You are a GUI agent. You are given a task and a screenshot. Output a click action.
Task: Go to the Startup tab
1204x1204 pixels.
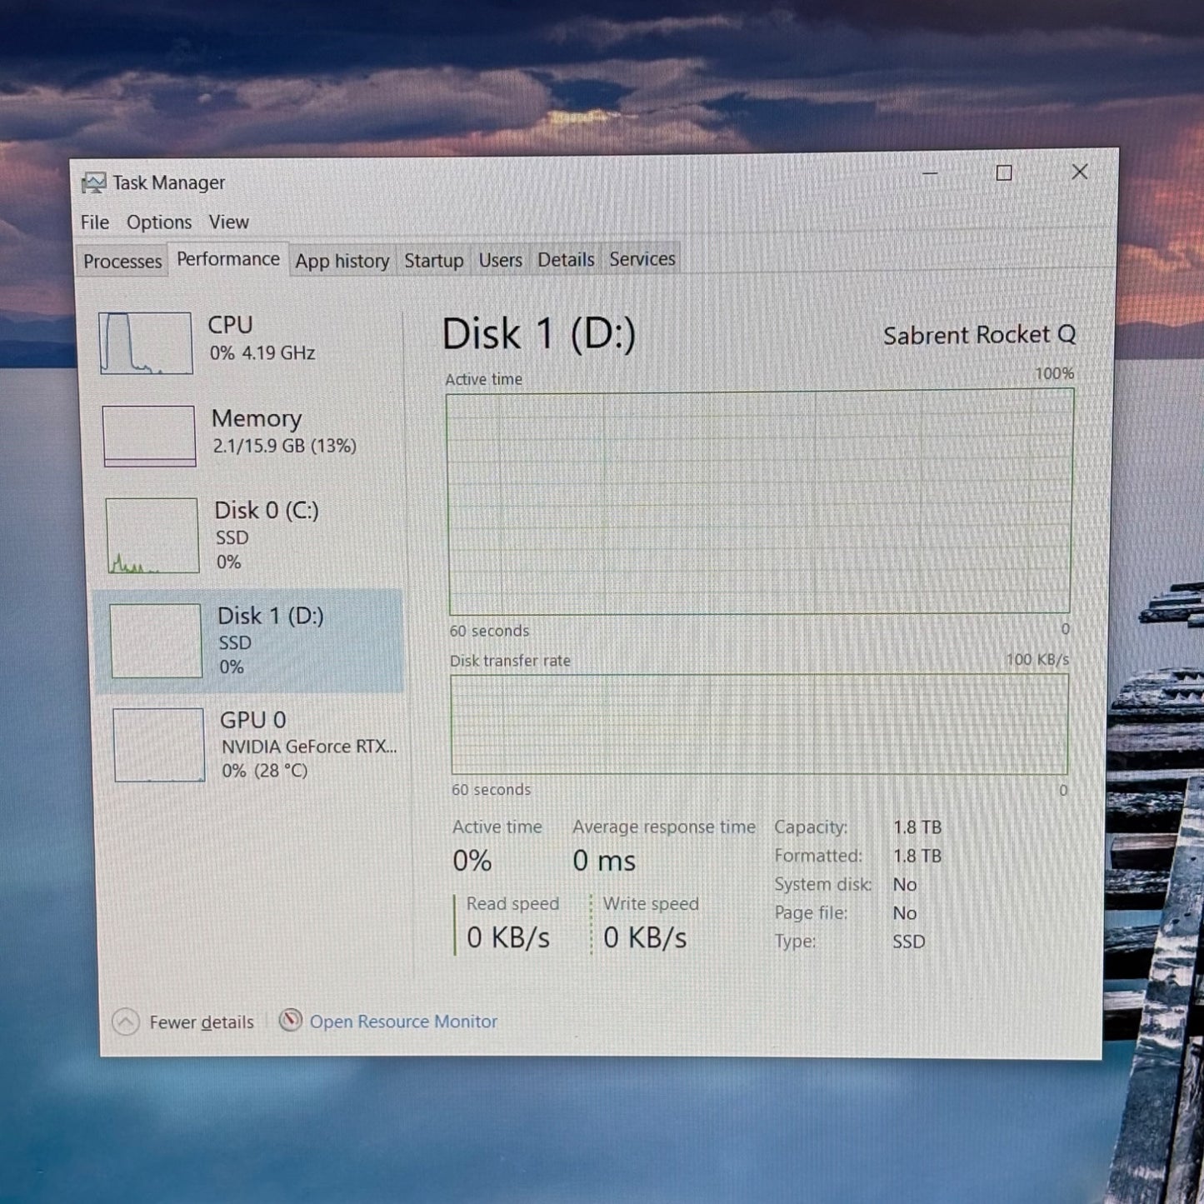tap(434, 261)
